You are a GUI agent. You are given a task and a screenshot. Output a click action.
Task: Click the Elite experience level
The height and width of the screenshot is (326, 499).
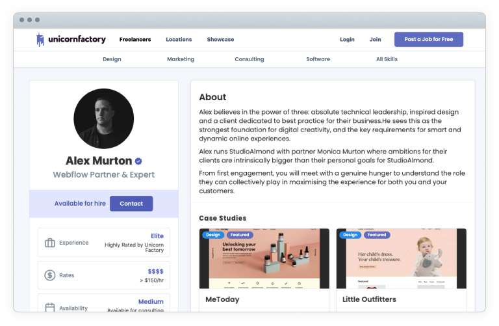(157, 236)
